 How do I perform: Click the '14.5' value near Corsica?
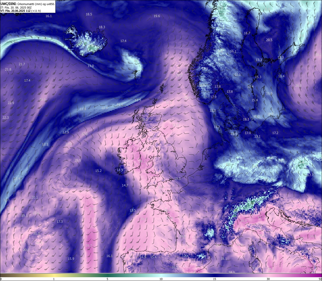click(251, 248)
